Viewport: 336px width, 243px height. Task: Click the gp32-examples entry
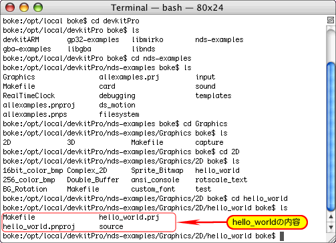click(x=93, y=40)
